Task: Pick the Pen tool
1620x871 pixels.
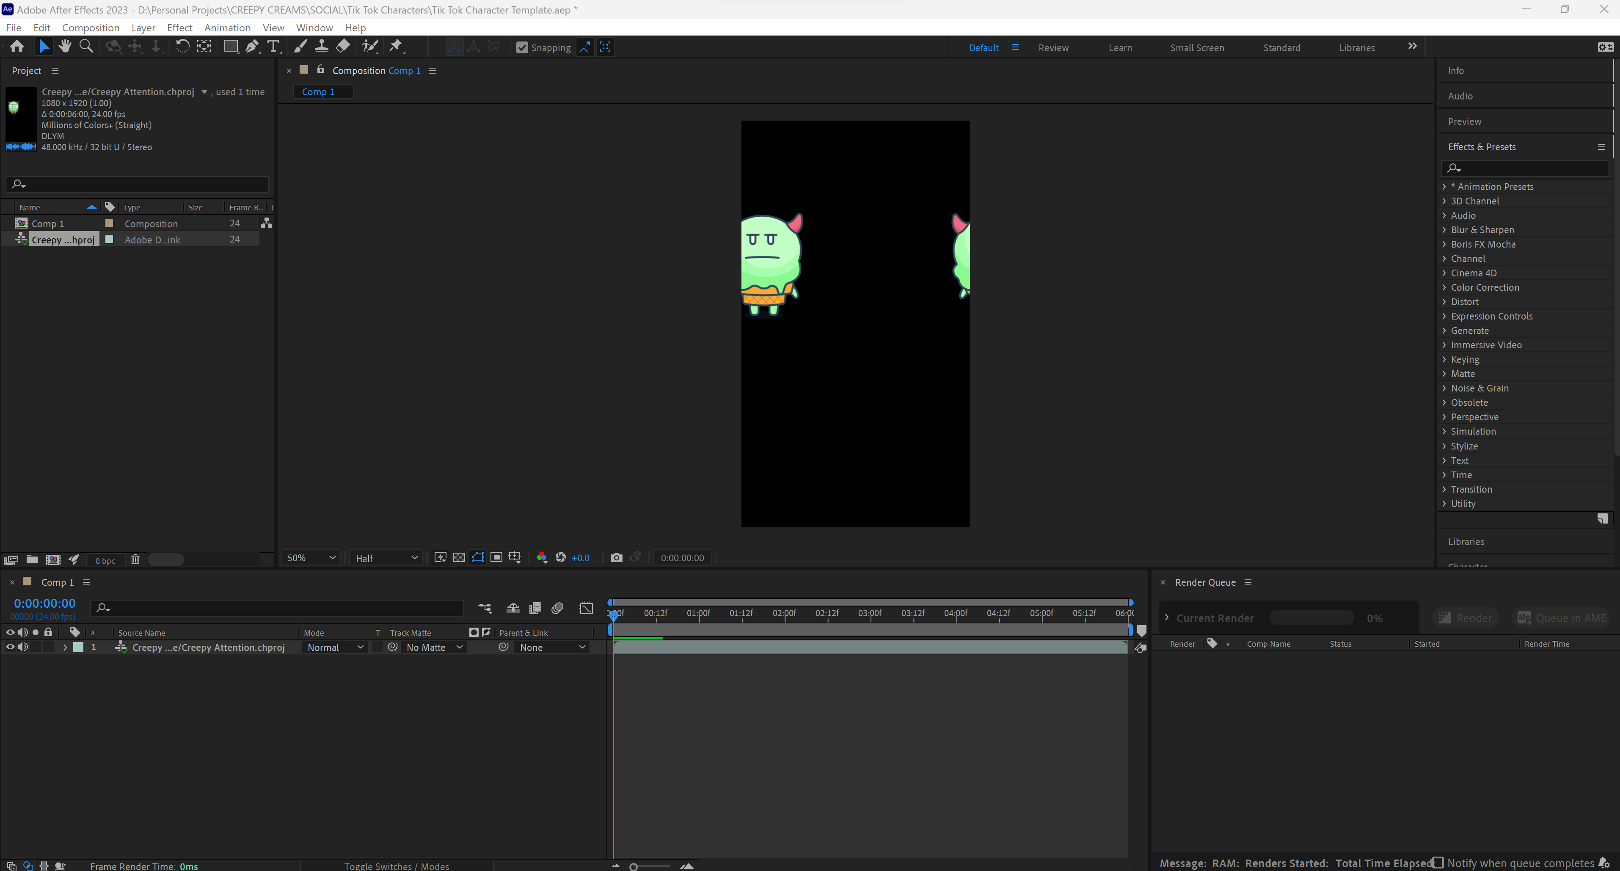Action: (251, 46)
